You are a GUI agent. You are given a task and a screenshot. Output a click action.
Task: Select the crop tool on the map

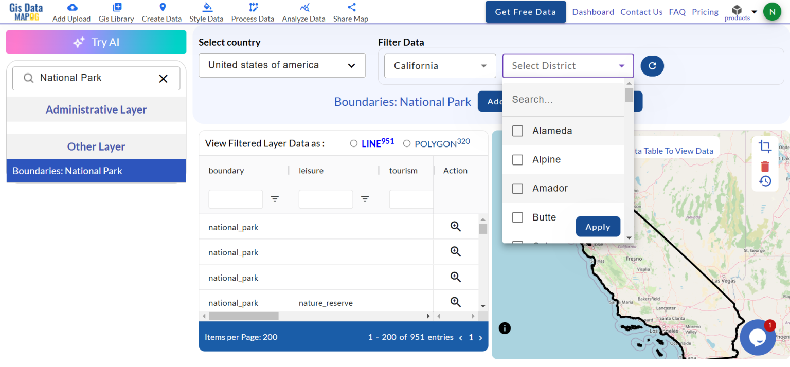(765, 146)
